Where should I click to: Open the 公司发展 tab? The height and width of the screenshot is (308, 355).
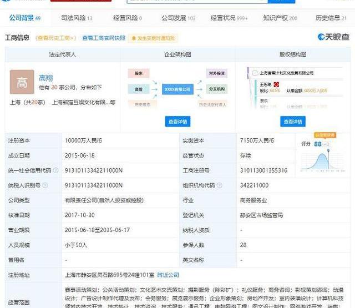(x=178, y=18)
